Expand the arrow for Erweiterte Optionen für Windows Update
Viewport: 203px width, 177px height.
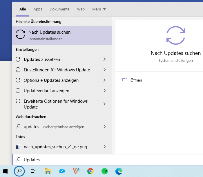pyautogui.click(x=105, y=104)
